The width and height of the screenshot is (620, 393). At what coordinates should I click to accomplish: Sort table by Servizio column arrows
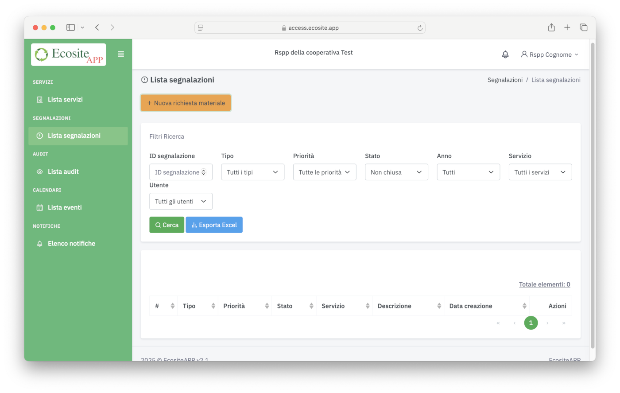pyautogui.click(x=368, y=306)
